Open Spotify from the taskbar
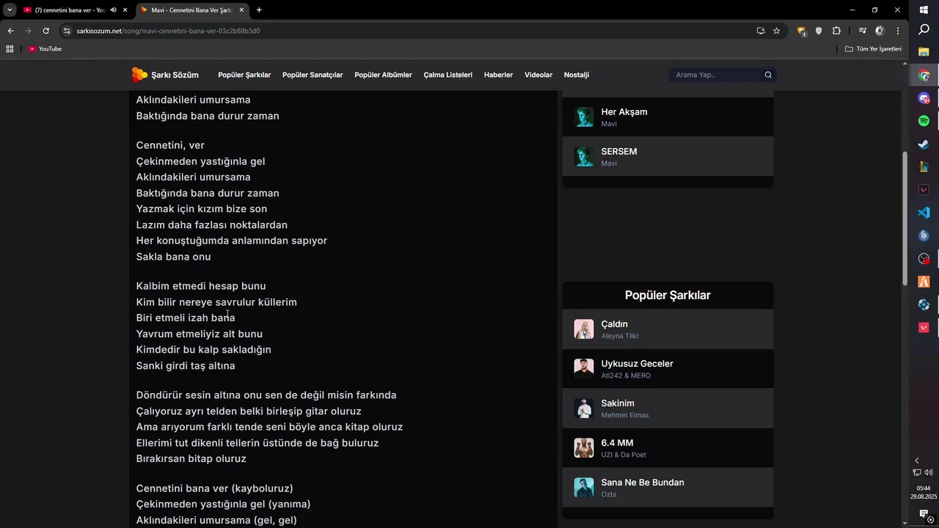Screen dimensions: 939x528 [924, 121]
